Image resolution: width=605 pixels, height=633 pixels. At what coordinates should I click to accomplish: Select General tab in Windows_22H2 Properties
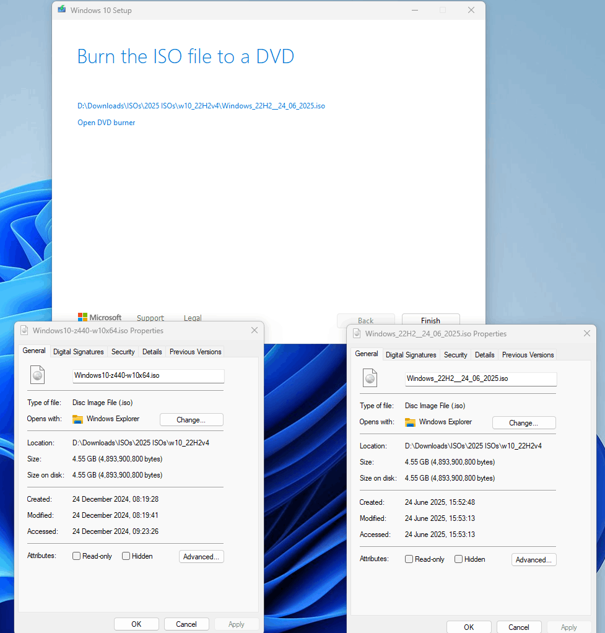pyautogui.click(x=367, y=354)
